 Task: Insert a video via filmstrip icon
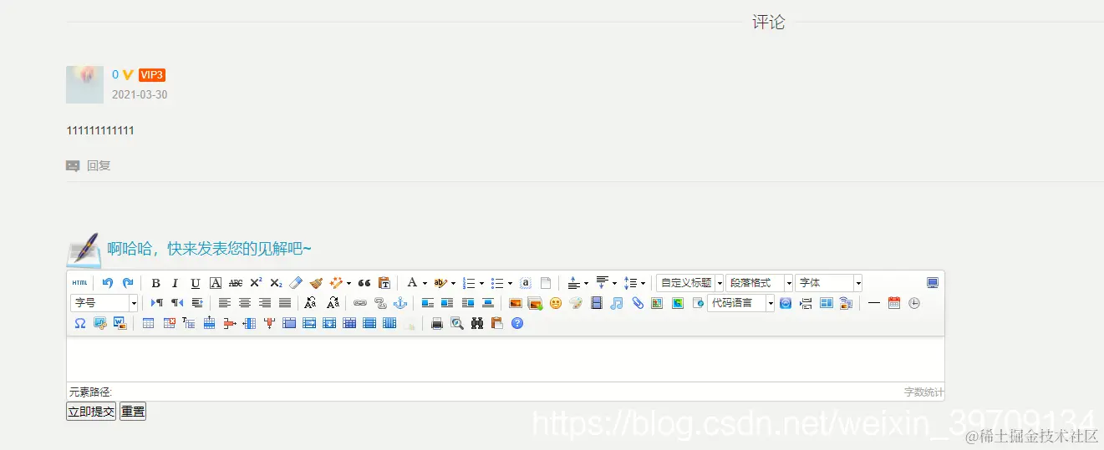pos(597,303)
